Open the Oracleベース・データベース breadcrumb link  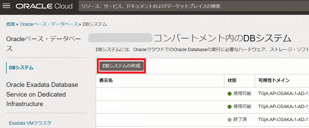tap(49, 24)
